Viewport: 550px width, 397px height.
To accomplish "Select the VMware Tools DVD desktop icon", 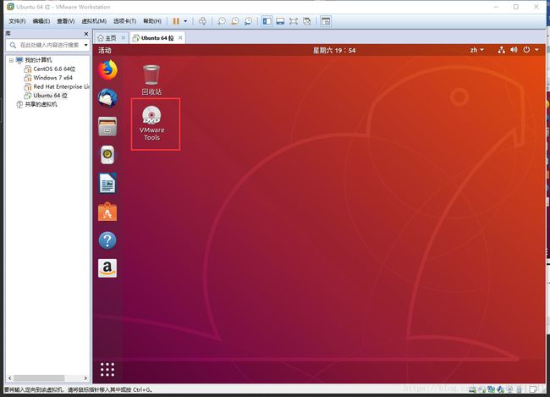I will point(151,124).
